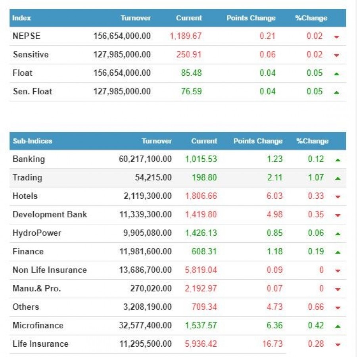Click the Manu.& Pro. turnover value
The width and height of the screenshot is (357, 357).
point(151,288)
